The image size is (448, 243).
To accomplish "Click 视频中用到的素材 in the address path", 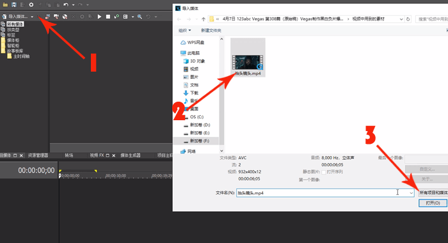I will tap(368, 19).
